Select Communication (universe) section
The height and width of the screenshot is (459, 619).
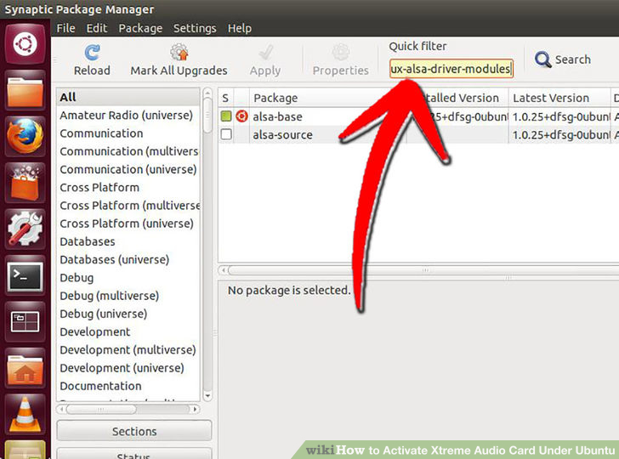point(128,169)
